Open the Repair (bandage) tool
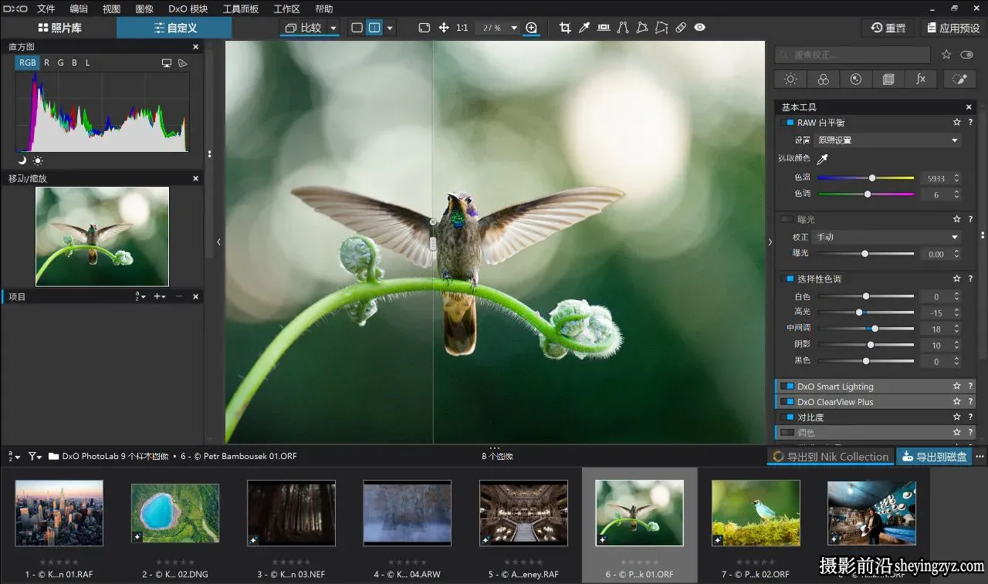This screenshot has height=584, width=988. click(680, 28)
